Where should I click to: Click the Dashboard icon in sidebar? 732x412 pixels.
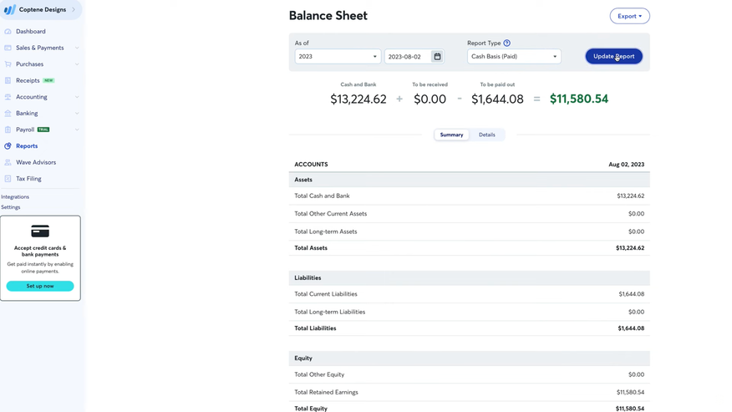click(x=8, y=32)
